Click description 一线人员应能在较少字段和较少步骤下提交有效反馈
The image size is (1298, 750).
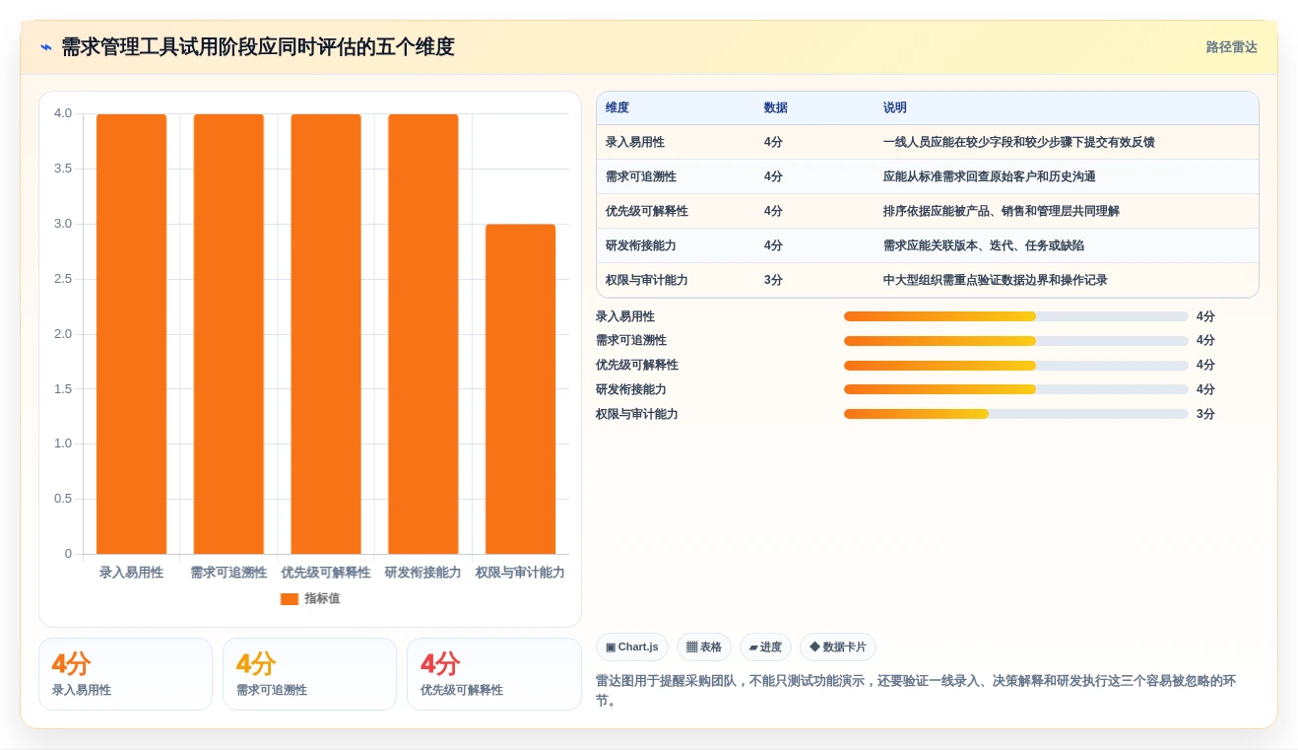[x=1019, y=142]
